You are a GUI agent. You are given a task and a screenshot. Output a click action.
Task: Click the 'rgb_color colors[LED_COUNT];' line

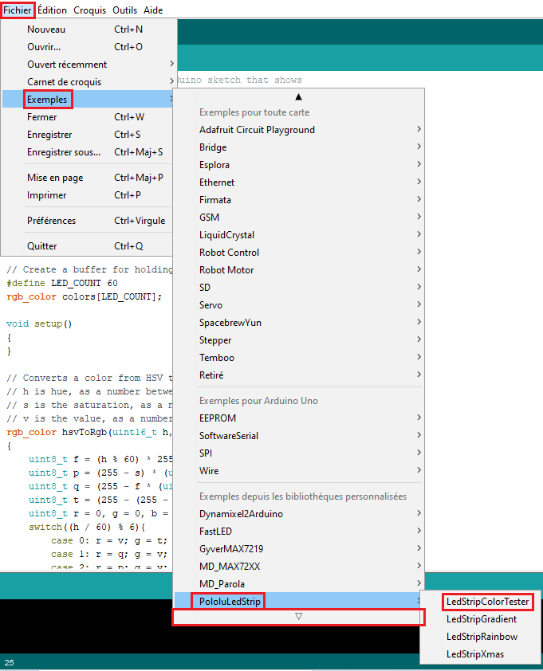(x=85, y=297)
